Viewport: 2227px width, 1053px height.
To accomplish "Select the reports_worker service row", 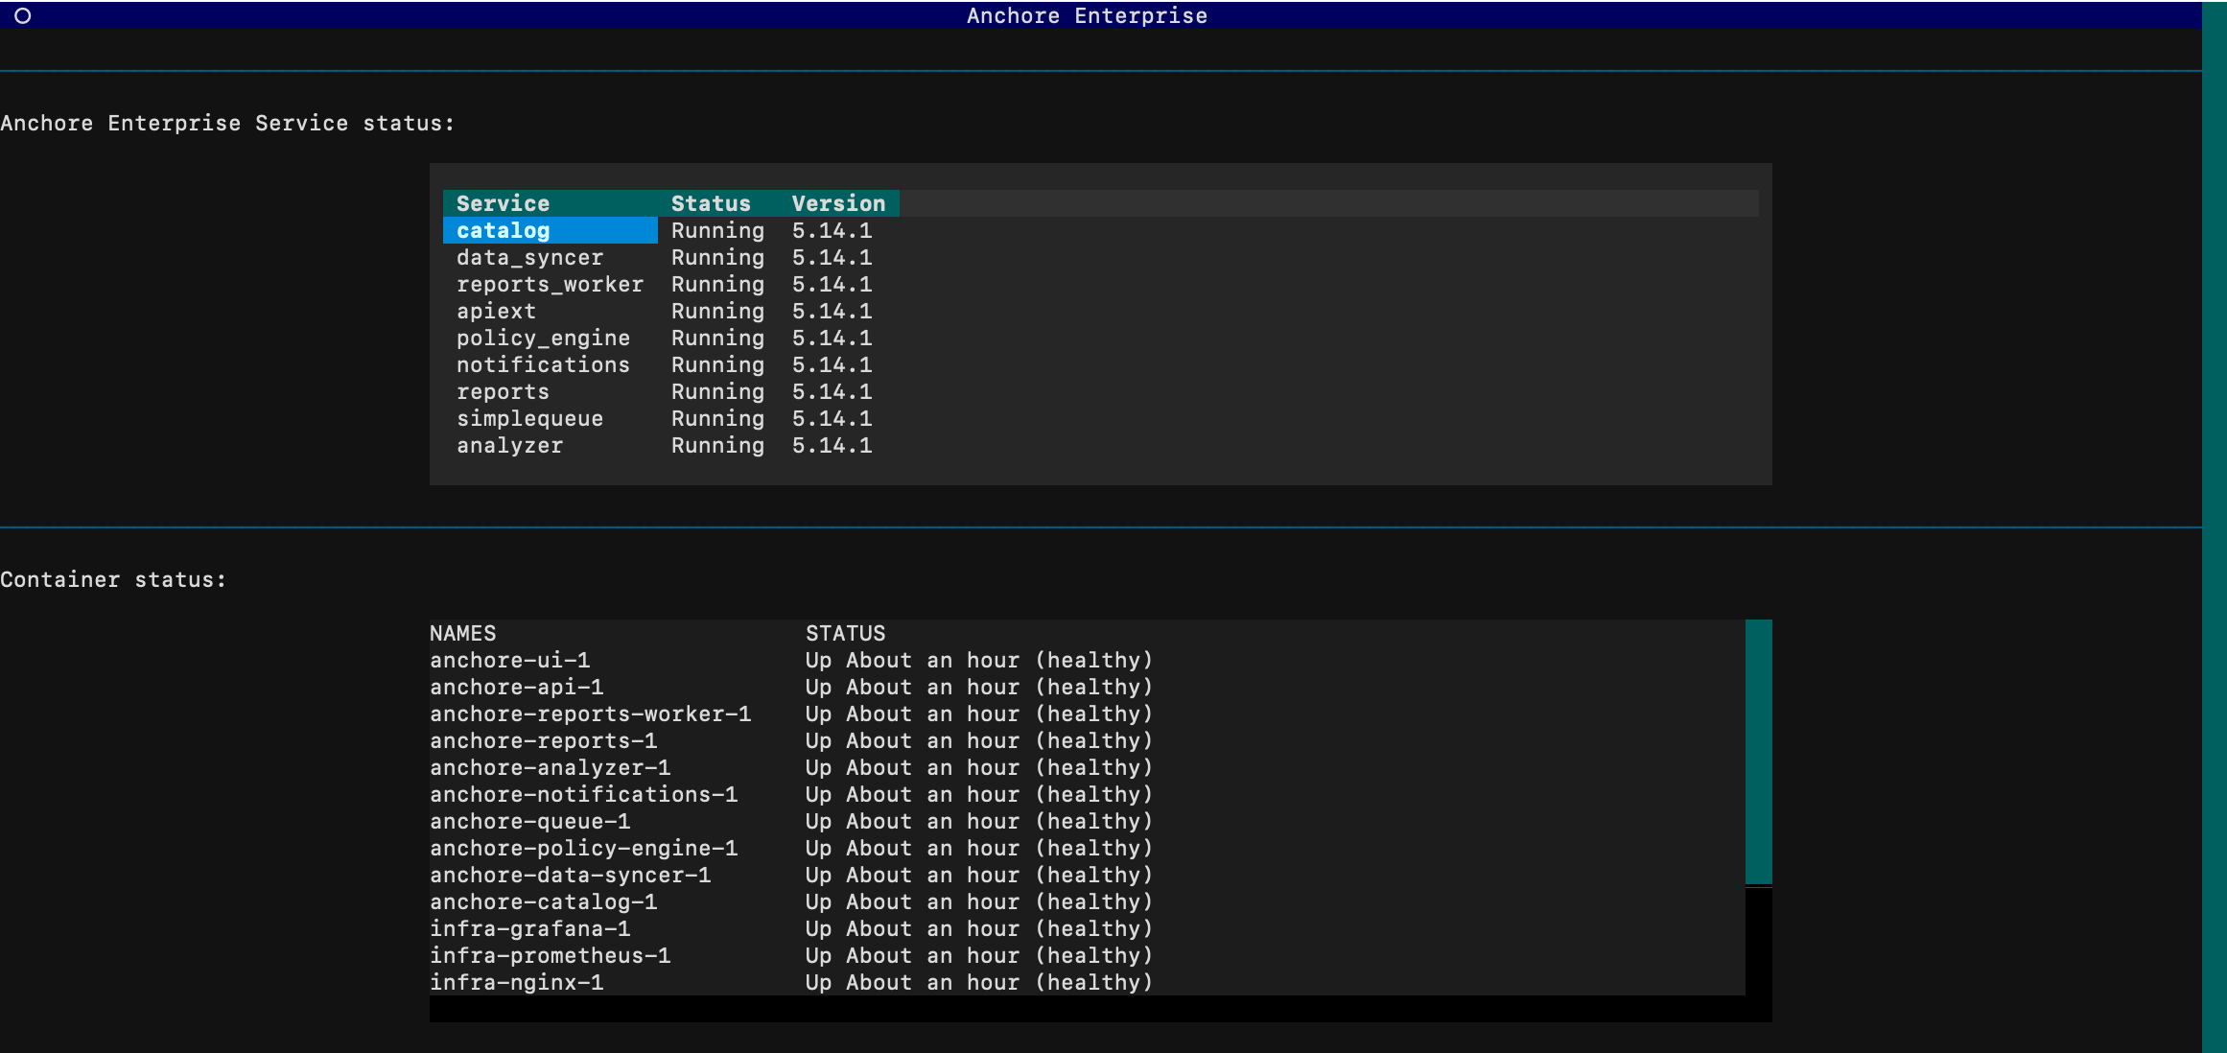I will click(x=550, y=284).
